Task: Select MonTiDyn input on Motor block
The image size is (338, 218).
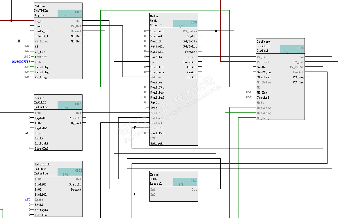Action: (157, 92)
